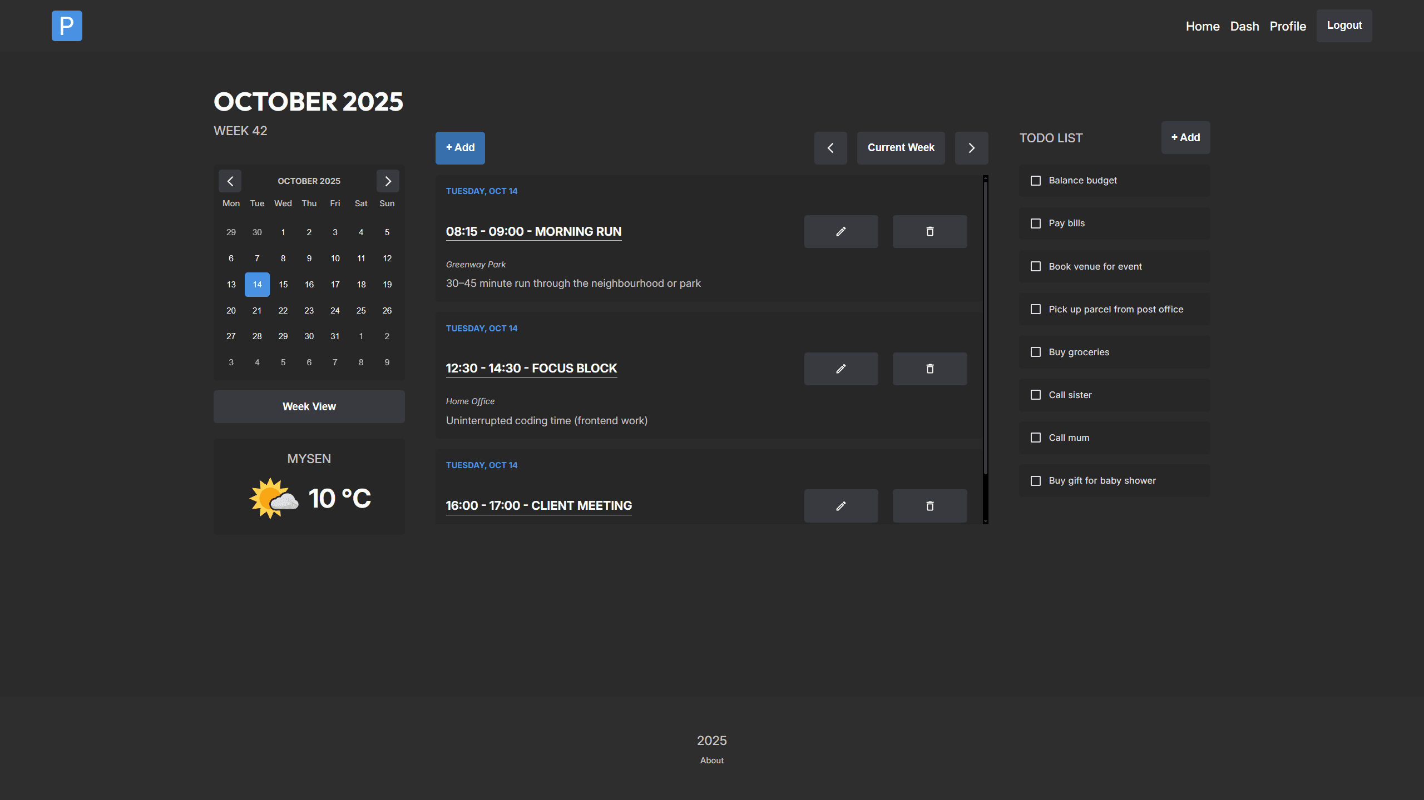Tick the Pay bills checkbox
This screenshot has width=1424, height=800.
(1035, 223)
